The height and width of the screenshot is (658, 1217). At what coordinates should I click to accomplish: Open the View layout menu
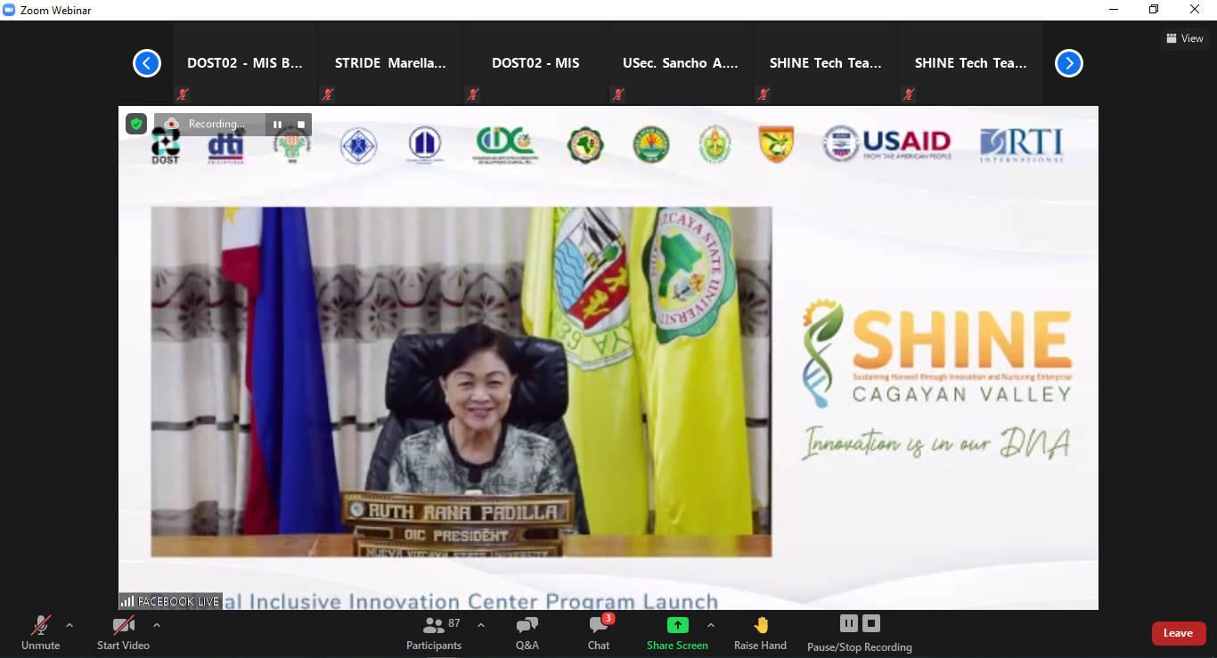(x=1185, y=38)
